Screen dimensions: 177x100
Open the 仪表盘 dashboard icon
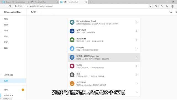click(72, 66)
